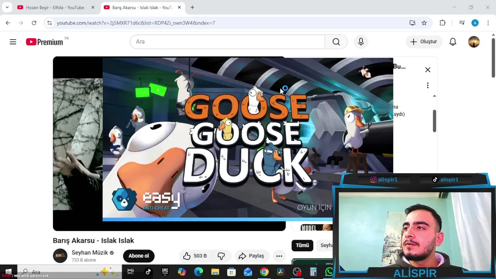Image resolution: width=496 pixels, height=279 pixels.
Task: Open Task View on the taskbar
Action: tap(131, 272)
